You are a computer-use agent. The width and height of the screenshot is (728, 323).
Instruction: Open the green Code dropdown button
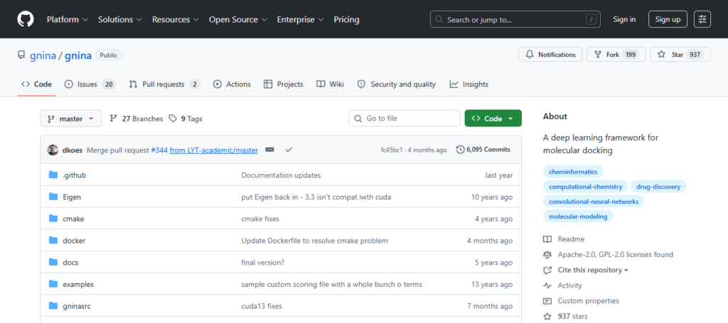[493, 119]
